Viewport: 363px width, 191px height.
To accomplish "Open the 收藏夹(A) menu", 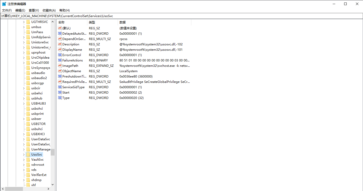I will click(x=49, y=10).
